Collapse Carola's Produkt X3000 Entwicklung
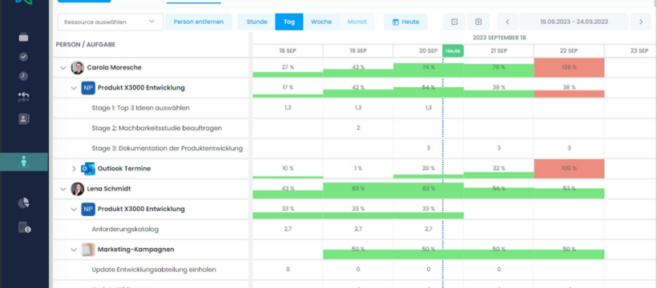The height and width of the screenshot is (288, 657). pos(74,88)
